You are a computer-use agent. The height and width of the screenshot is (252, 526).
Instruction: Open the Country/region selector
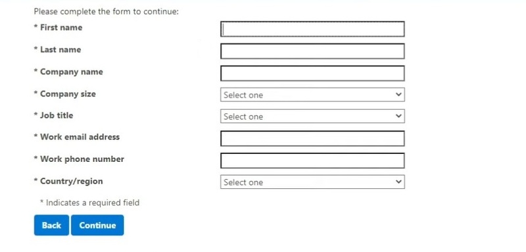(312, 182)
